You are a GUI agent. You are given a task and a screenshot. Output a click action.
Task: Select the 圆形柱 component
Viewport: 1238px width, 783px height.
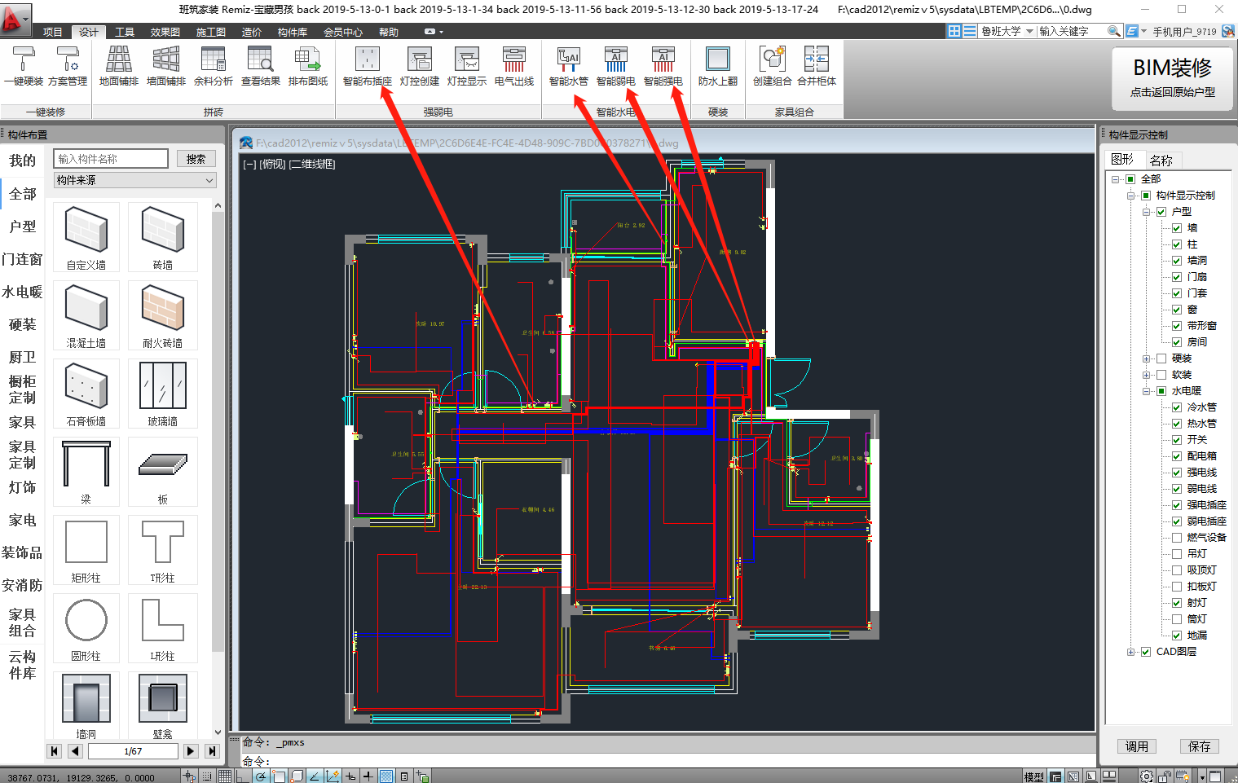click(86, 628)
